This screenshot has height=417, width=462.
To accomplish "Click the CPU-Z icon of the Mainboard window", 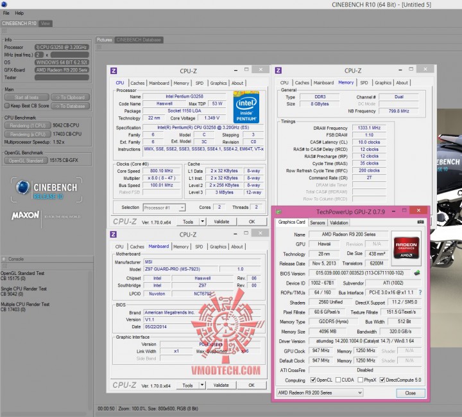I will (114, 235).
